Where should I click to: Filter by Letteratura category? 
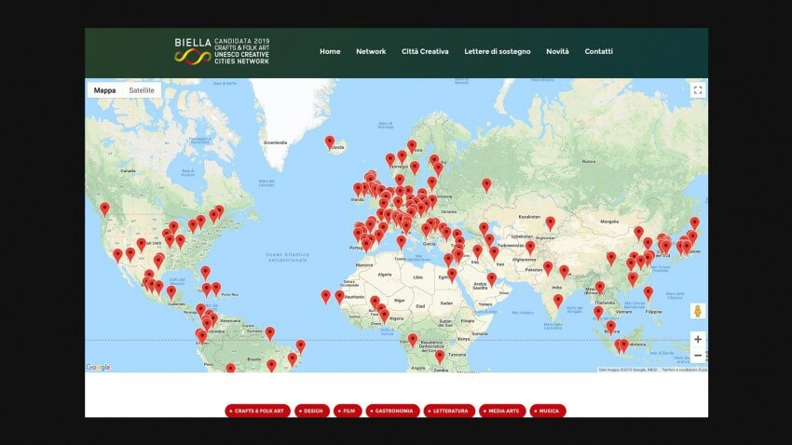pos(449,411)
